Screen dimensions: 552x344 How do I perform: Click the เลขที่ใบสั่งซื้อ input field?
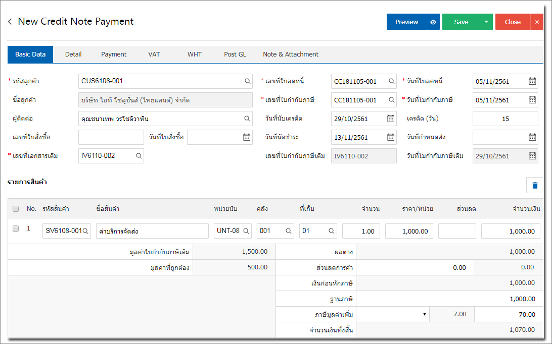click(111, 137)
